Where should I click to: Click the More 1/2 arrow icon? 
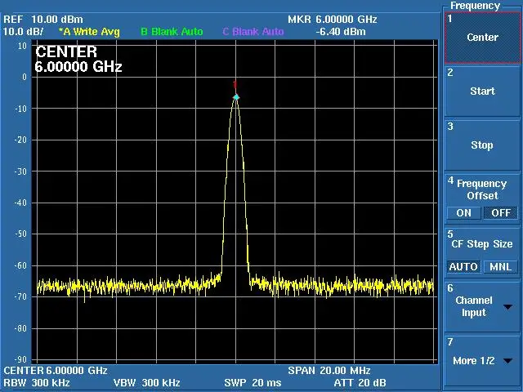coord(508,361)
